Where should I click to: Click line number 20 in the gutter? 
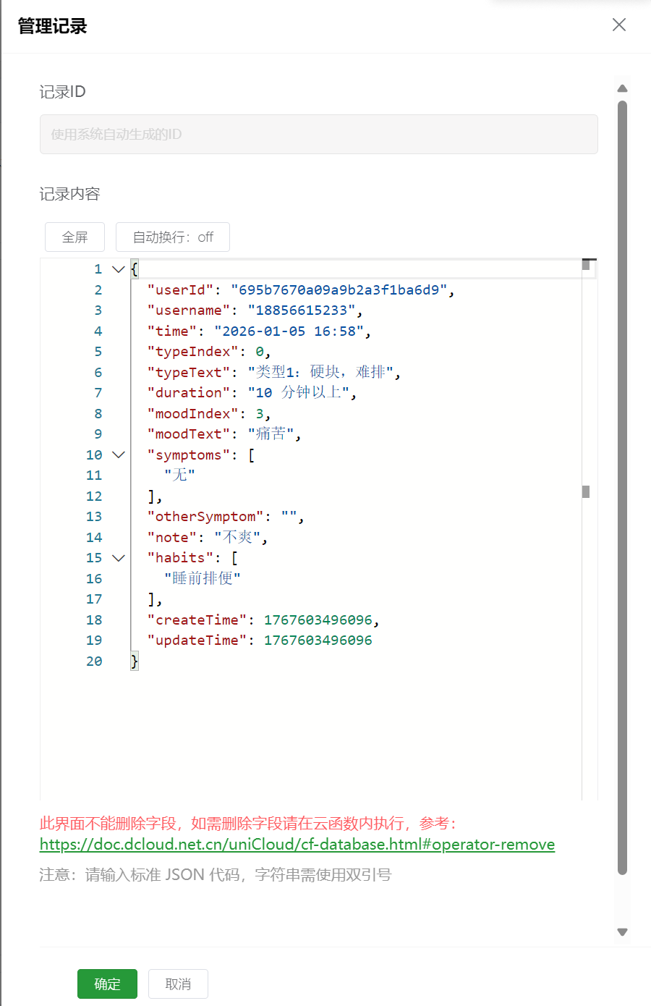point(94,661)
